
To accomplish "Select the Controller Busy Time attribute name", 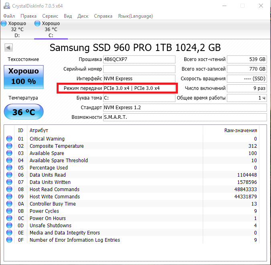I will pos(53,204).
